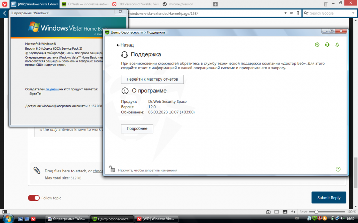Toggle the Follow topic switch
This screenshot has width=358, height=223.
tap(34, 198)
